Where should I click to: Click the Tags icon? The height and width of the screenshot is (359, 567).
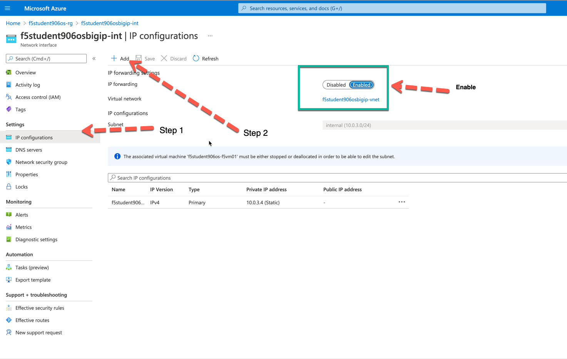click(x=9, y=109)
